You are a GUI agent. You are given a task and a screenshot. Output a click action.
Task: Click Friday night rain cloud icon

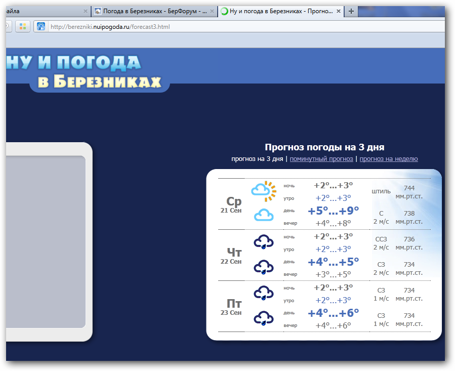[264, 293]
